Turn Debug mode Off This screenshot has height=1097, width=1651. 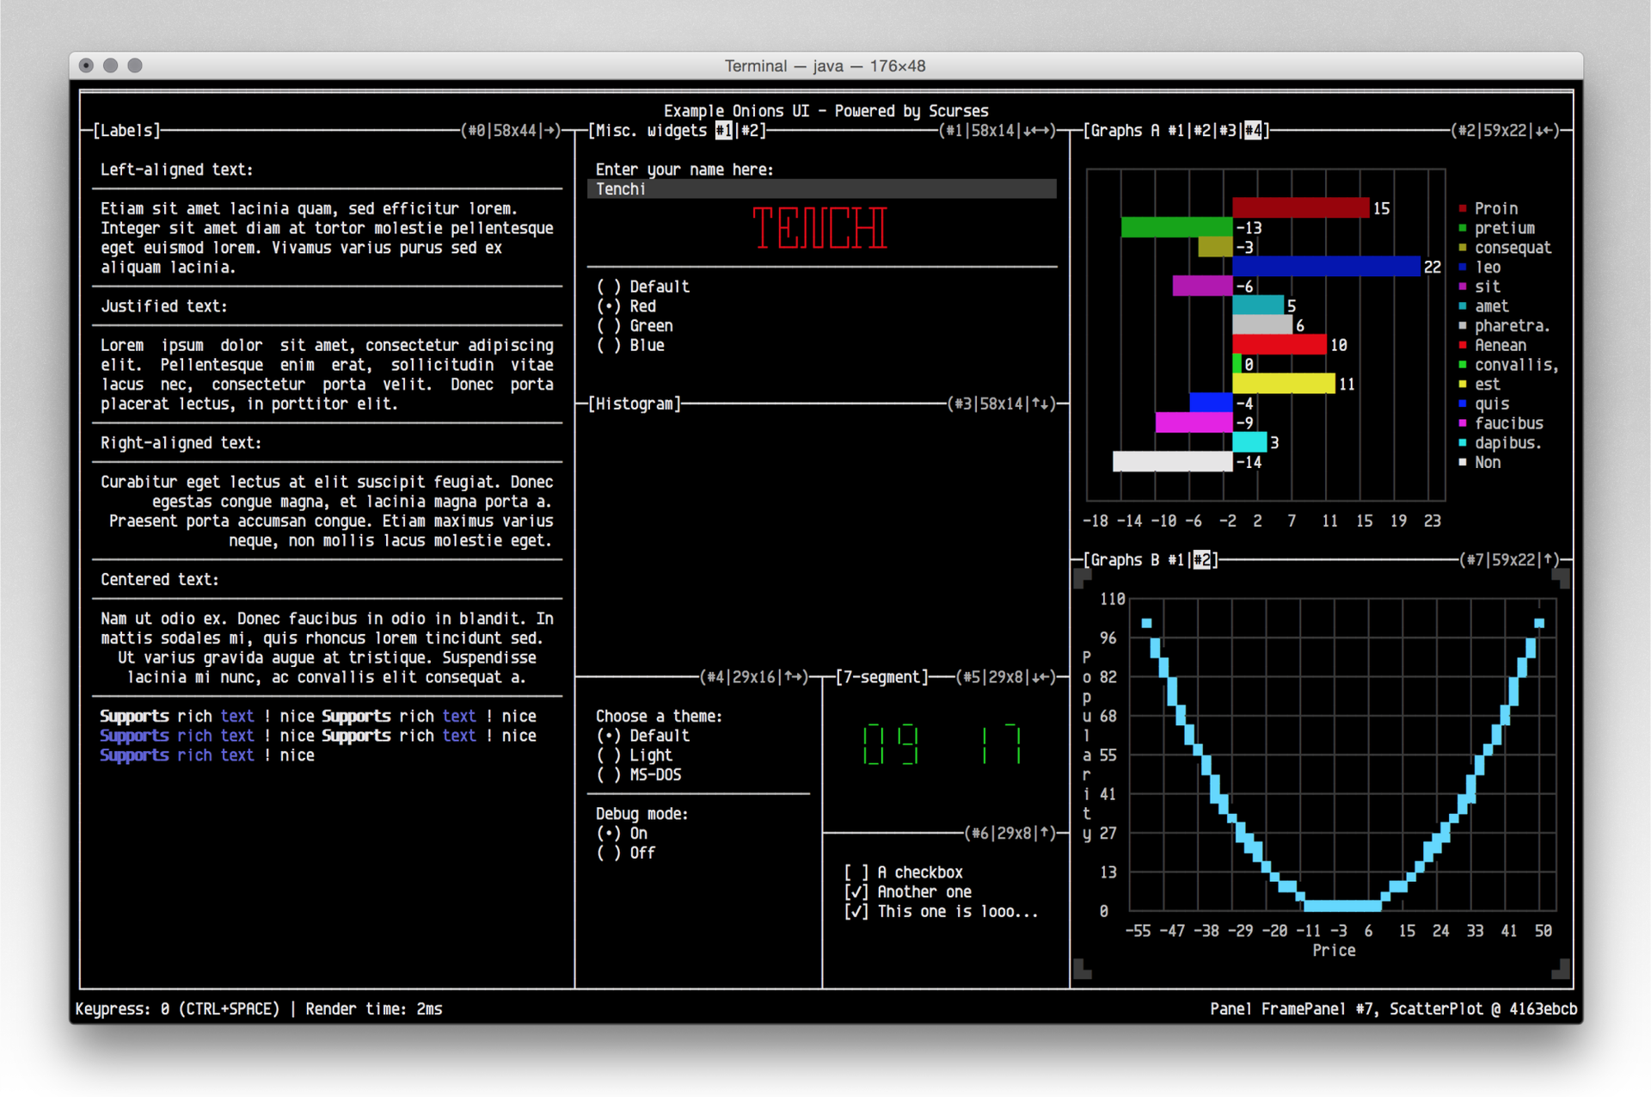tap(626, 853)
